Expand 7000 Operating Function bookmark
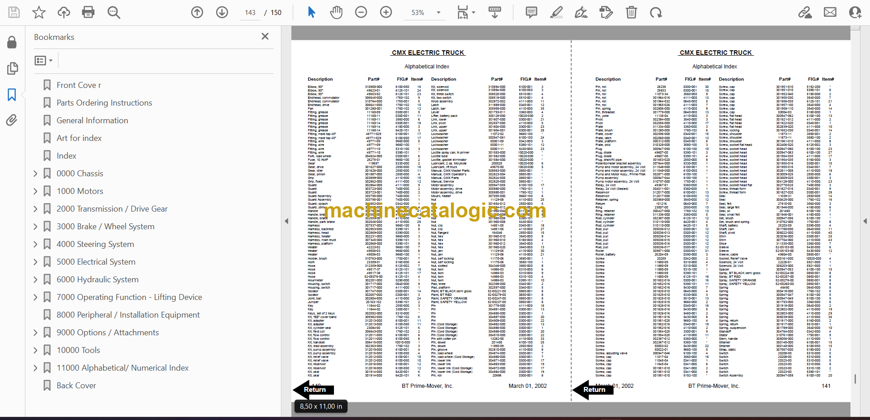 point(36,297)
